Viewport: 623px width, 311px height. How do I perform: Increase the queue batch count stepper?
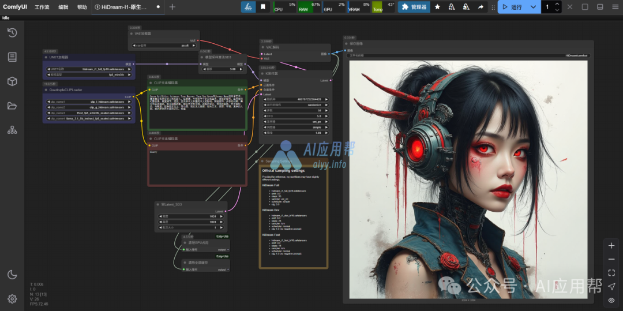point(557,5)
